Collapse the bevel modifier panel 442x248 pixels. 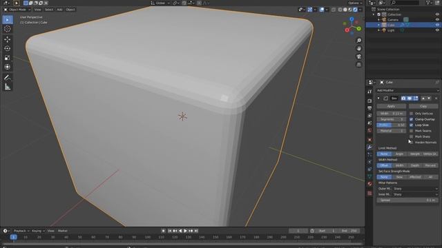coord(378,98)
